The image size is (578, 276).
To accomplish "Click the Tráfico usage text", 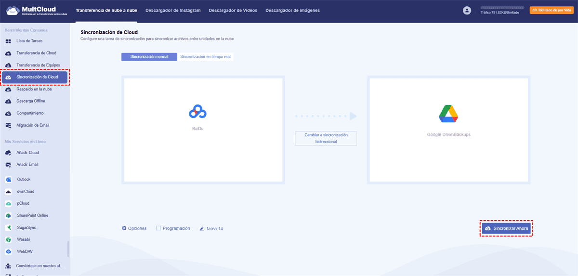I will (499, 13).
